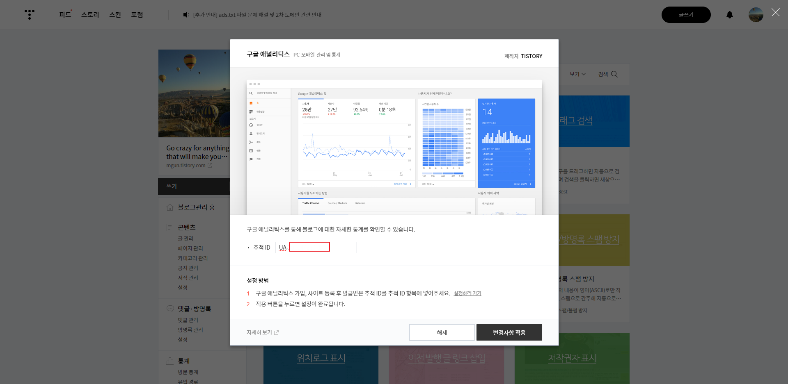The width and height of the screenshot is (788, 384).
Task: Click the 블로그관리 홈 house icon
Action: coord(170,207)
